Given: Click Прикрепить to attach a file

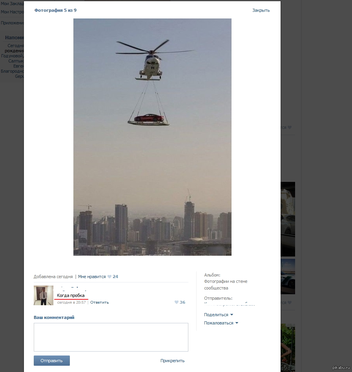Looking at the screenshot, I should (172, 361).
